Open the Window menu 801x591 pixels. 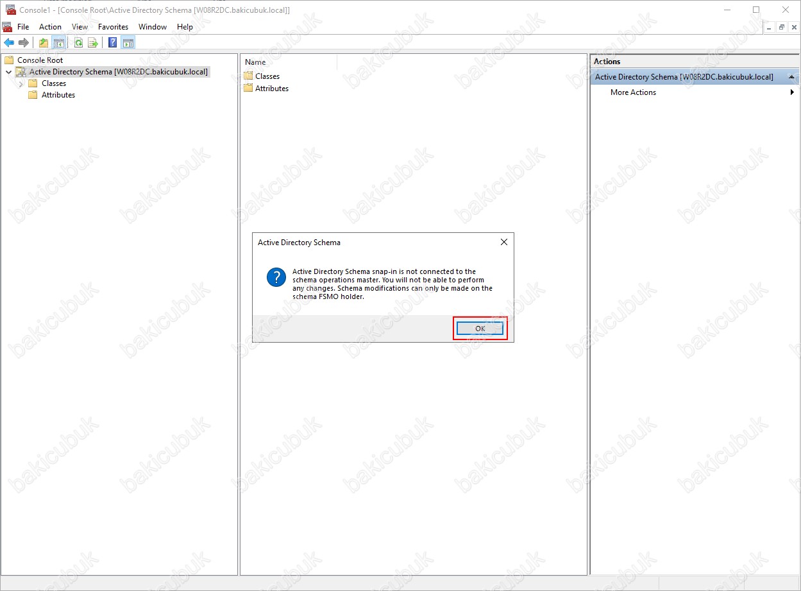point(153,27)
